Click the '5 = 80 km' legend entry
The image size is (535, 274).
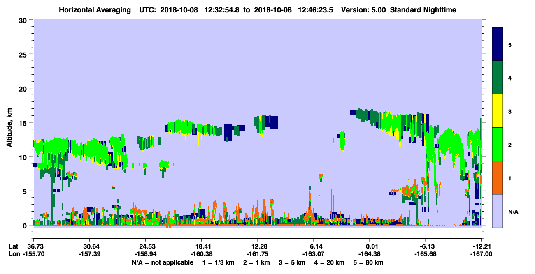tap(368, 262)
